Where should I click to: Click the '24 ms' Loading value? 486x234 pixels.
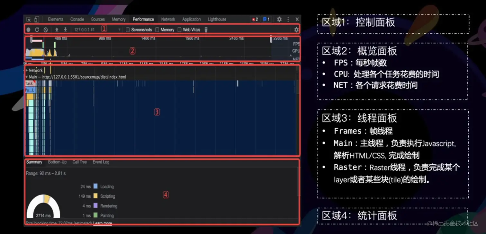click(86, 186)
